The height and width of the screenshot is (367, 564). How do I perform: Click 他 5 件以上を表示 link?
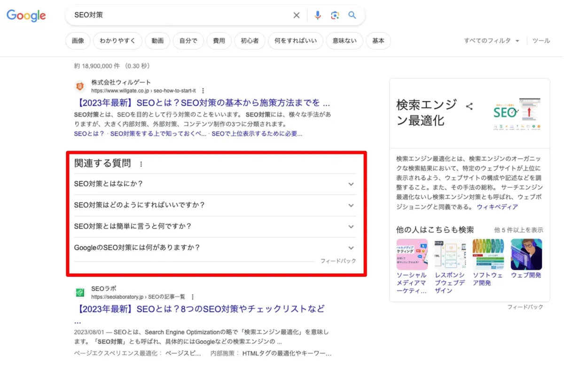(518, 230)
